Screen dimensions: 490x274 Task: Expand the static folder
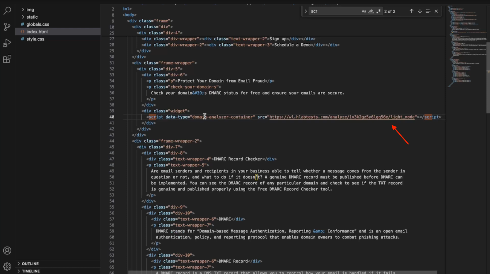coord(58,17)
